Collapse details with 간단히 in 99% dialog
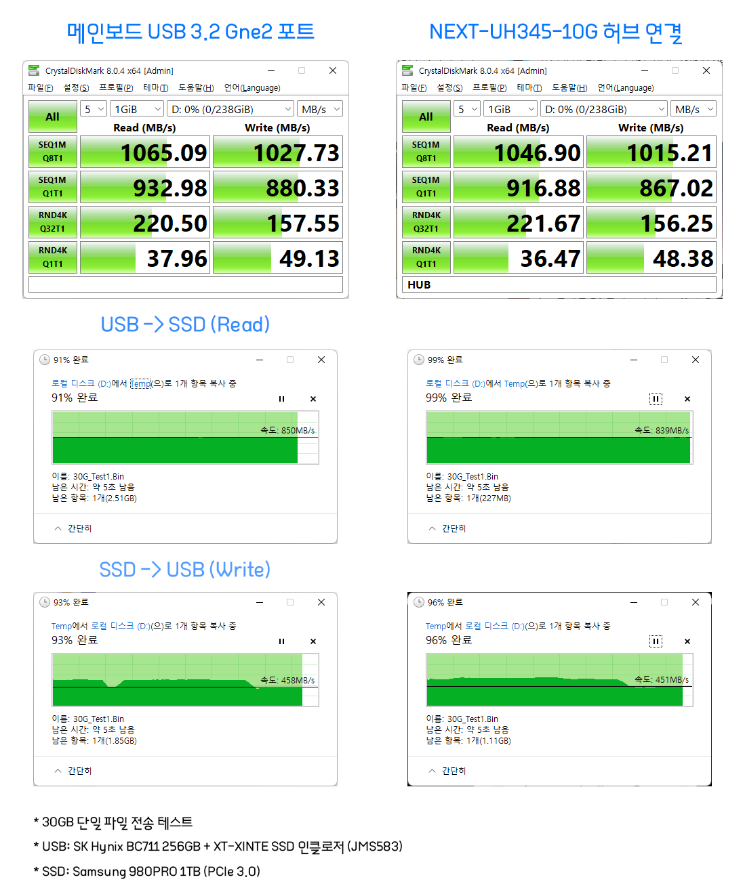This screenshot has width=743, height=892. point(447,528)
